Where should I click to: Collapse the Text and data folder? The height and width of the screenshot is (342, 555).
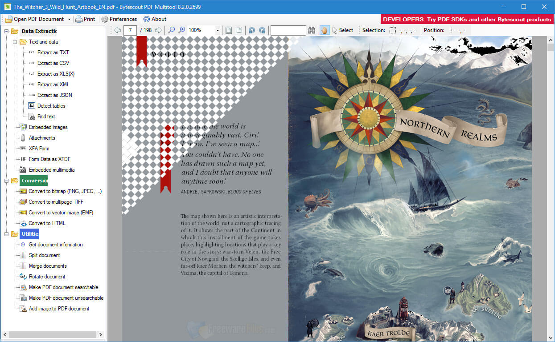15,42
